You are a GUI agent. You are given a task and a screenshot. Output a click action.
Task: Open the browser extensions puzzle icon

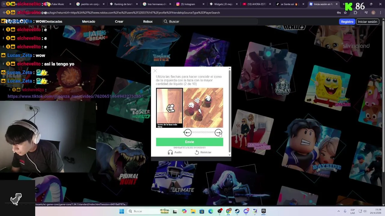(x=356, y=13)
